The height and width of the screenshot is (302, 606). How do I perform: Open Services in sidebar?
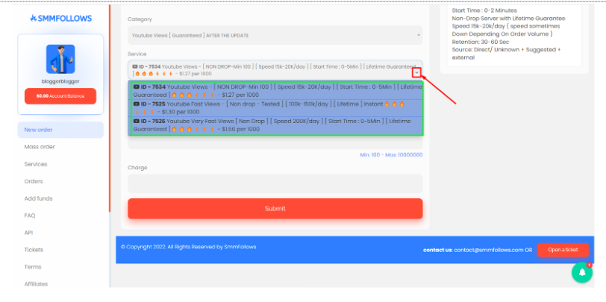[36, 164]
